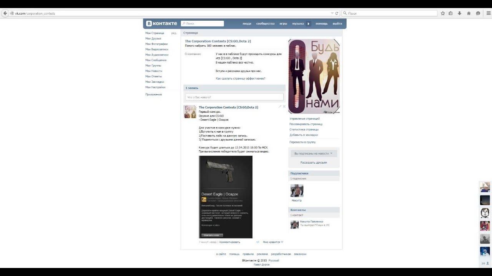This screenshot has height=276, width=492.
Task: Expand the Вы подписаны на новости dropdown
Action: [x=314, y=153]
